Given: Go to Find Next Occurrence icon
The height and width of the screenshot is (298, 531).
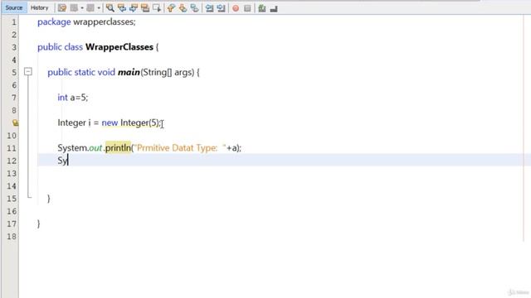Looking at the screenshot, I should click(x=134, y=8).
